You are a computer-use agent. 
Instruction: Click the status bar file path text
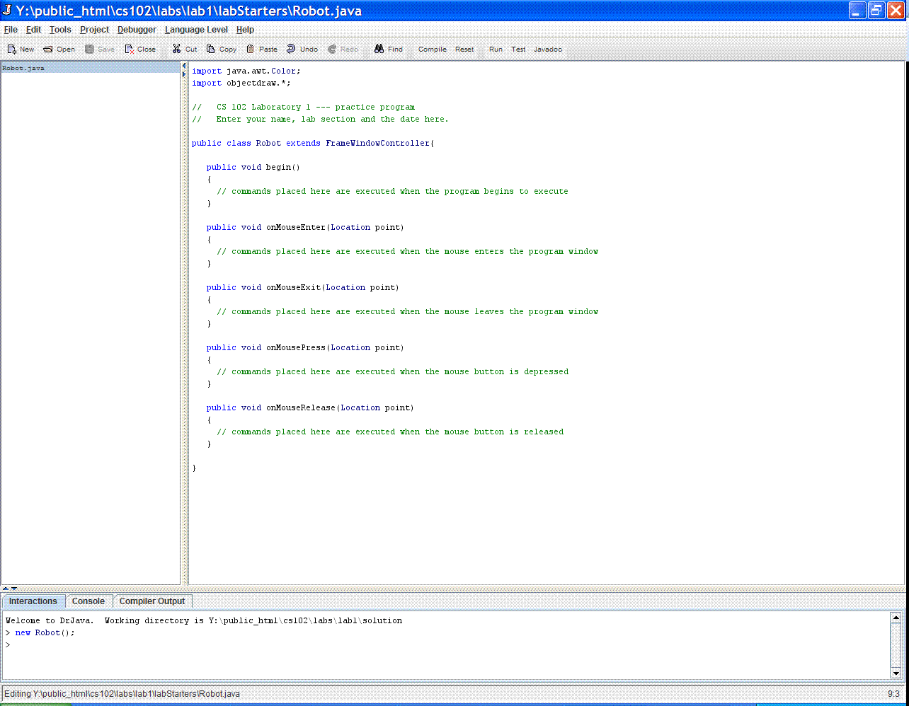pos(122,694)
